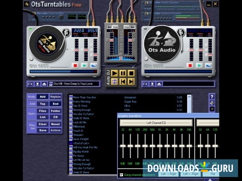This screenshot has width=242, height=181.
Task: Open FX panel for the left deck
Action: [x=30, y=84]
